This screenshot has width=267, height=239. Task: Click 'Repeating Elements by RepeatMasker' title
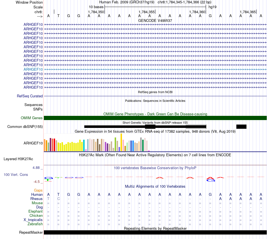[155, 228]
